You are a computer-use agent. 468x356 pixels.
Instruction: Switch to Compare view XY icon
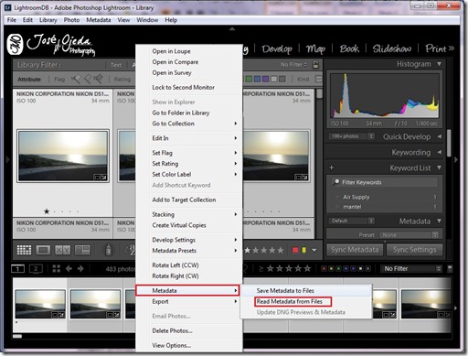tap(62, 250)
